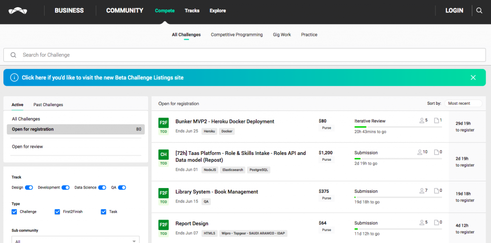Open Library System - Book Management challenge

217,192
